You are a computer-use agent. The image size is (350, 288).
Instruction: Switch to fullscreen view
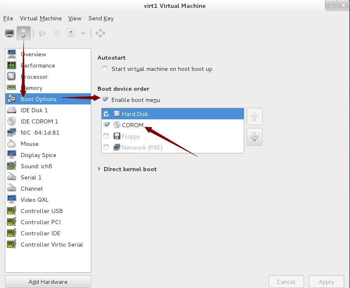coord(100,33)
